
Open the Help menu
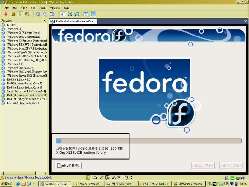[67, 7]
